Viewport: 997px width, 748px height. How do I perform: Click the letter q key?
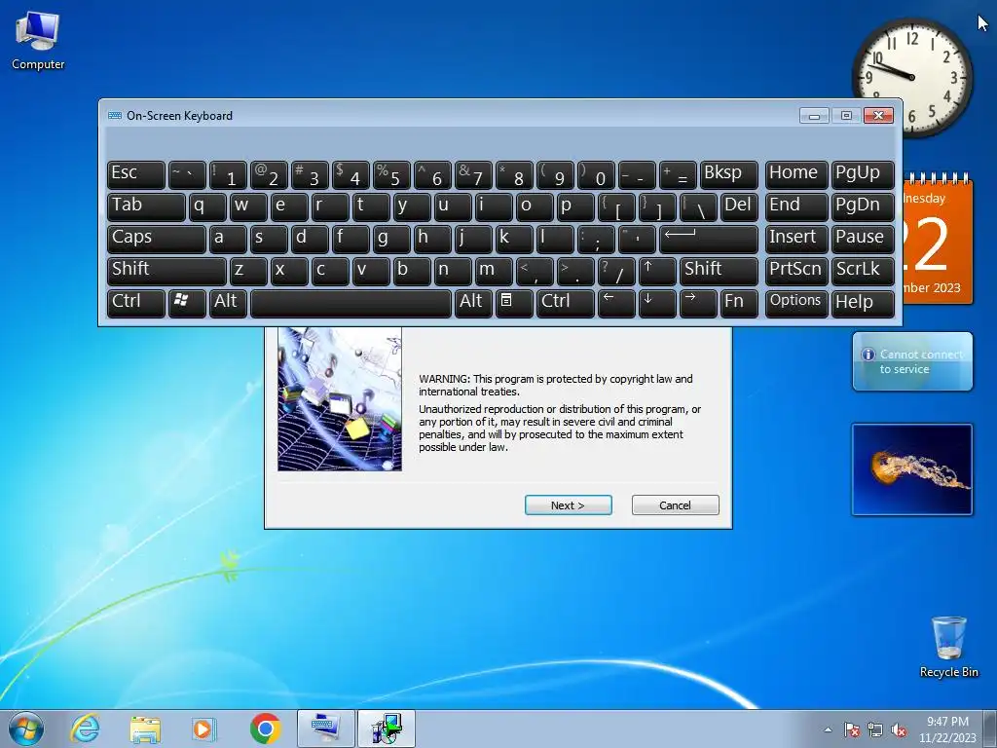pyautogui.click(x=207, y=207)
